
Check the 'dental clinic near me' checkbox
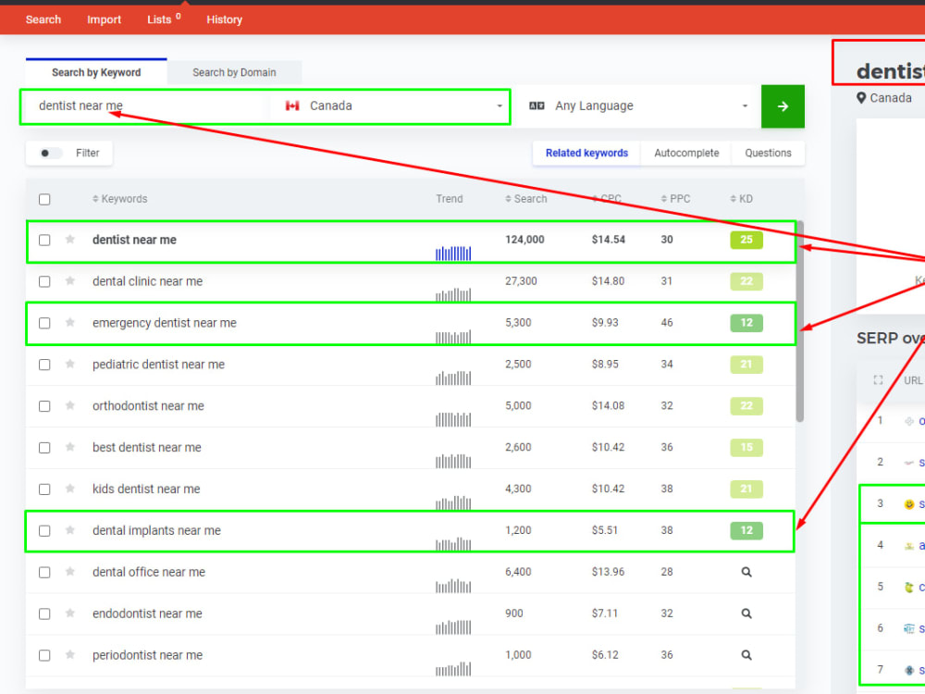point(44,281)
